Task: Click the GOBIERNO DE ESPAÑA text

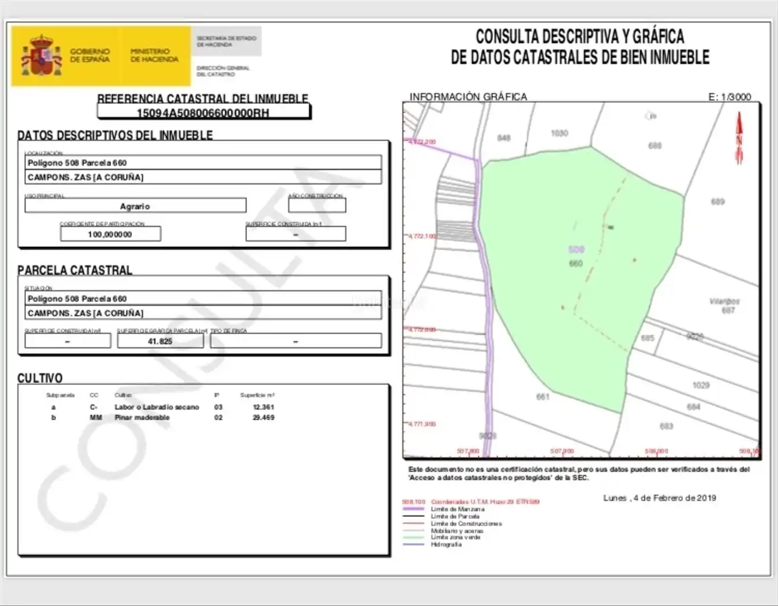Action: (90, 55)
